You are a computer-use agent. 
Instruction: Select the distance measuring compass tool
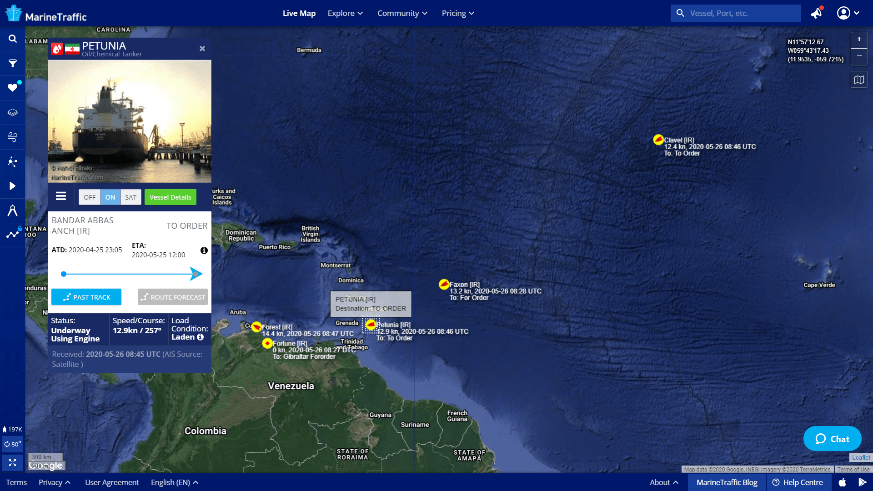[13, 210]
